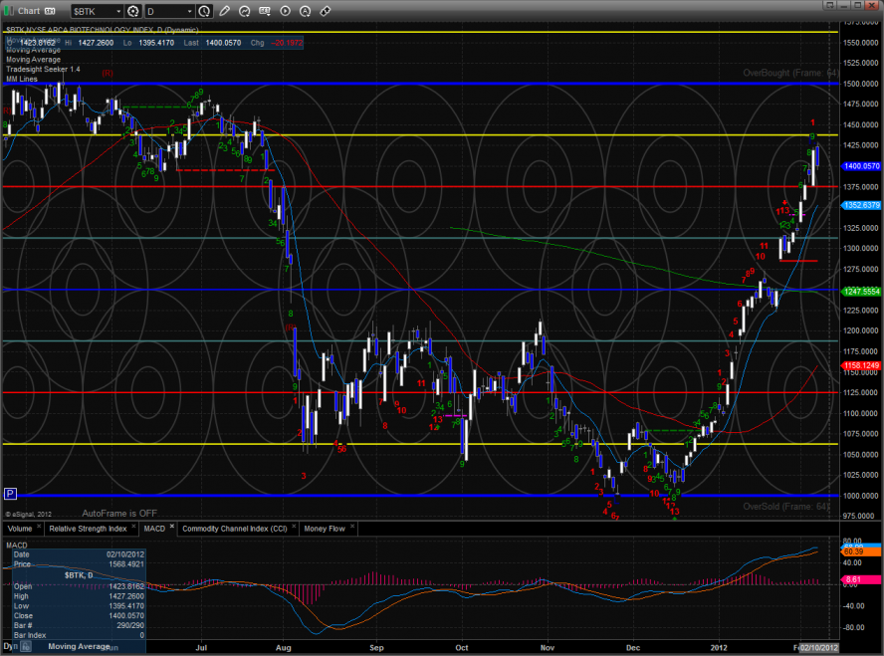Select the pencil drawing tools icon
The width and height of the screenshot is (884, 656).
224,11
